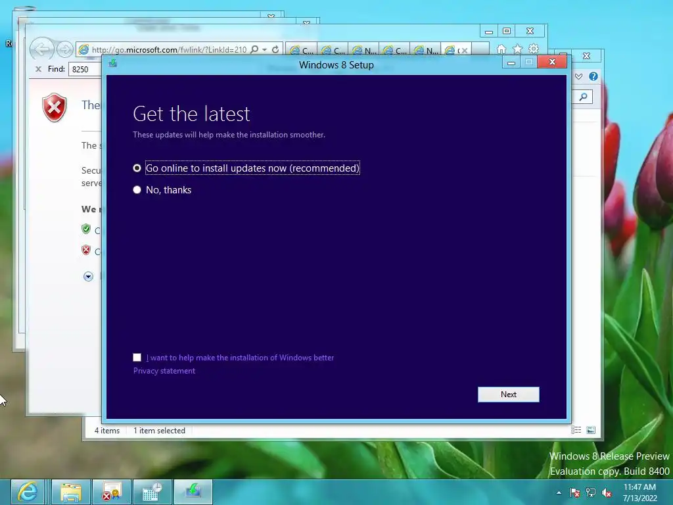Viewport: 673px width, 505px height.
Task: Go forward in Internet Explorer
Action: 65,49
